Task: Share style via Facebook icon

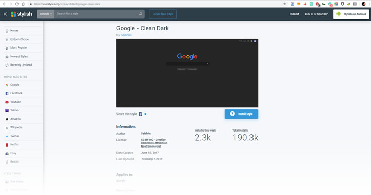Action: [140, 114]
